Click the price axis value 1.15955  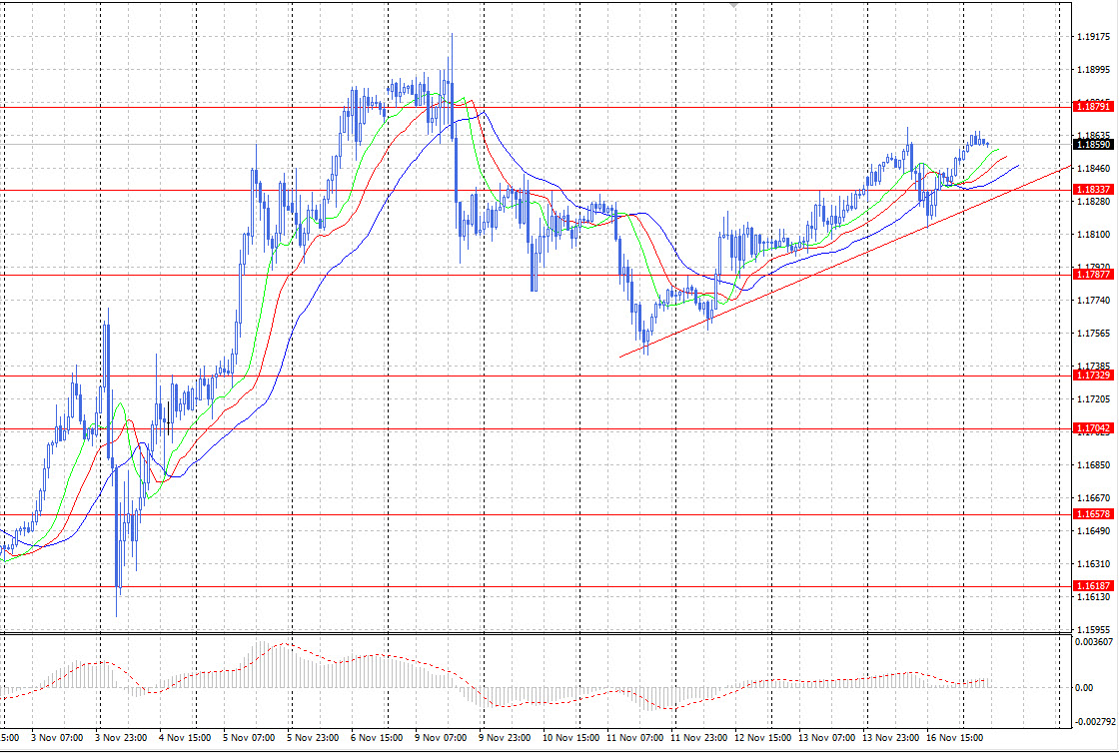(x=1094, y=629)
